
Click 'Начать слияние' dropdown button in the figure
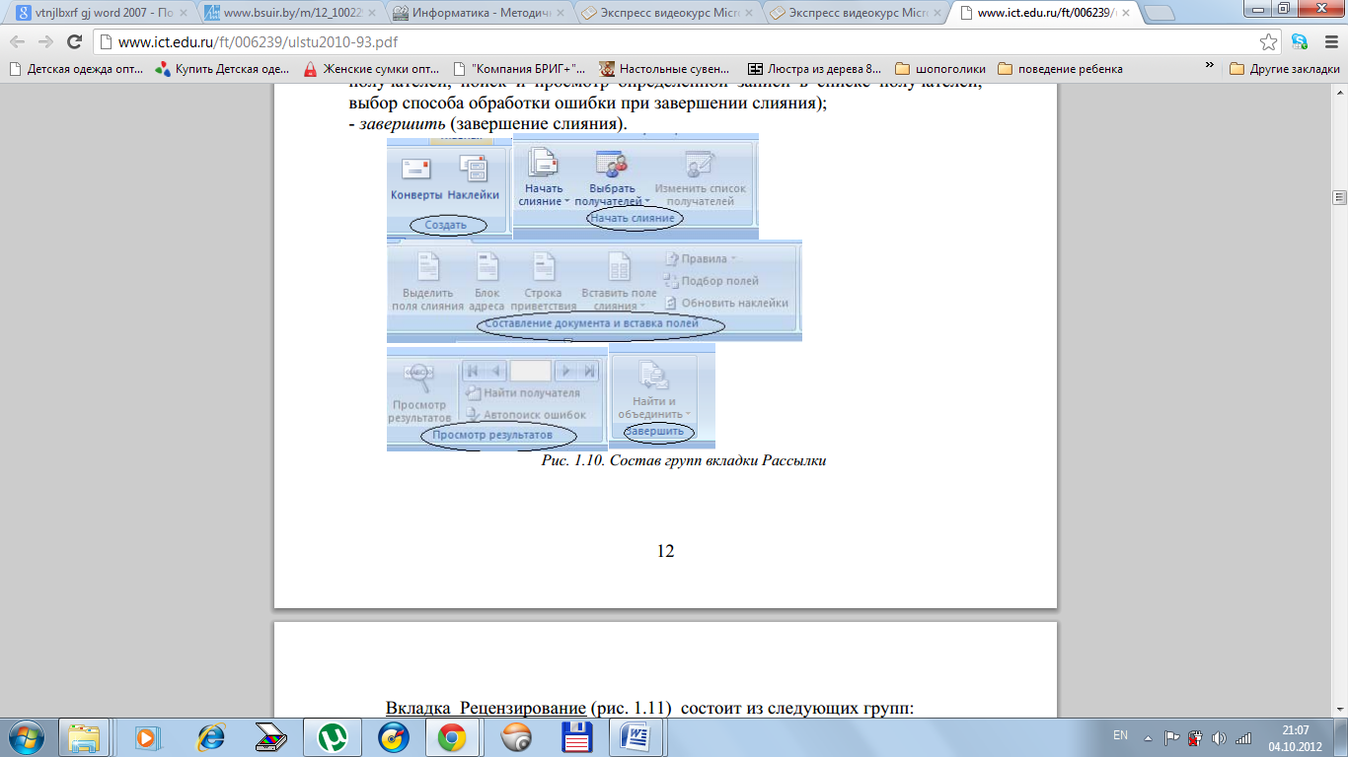point(544,177)
